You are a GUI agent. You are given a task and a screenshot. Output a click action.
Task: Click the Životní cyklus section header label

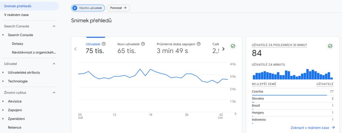(15, 93)
